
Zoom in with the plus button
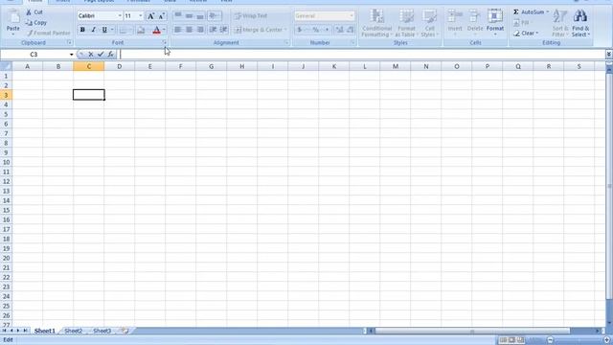(606, 340)
